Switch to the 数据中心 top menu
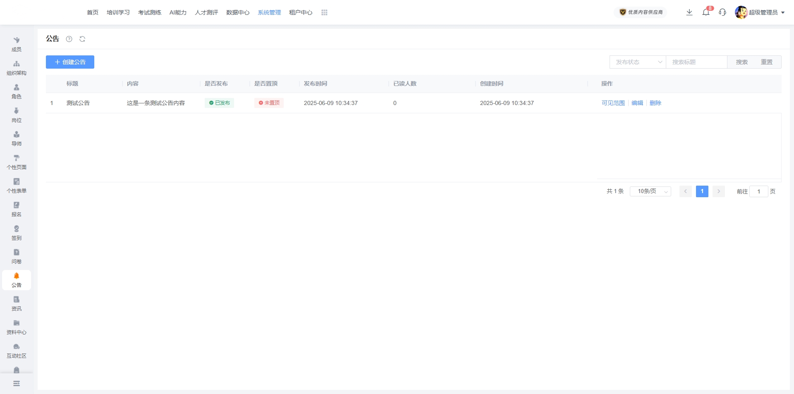The height and width of the screenshot is (394, 794). (238, 12)
